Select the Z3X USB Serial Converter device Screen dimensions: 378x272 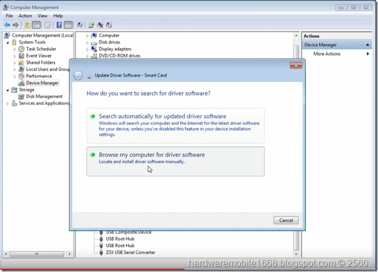[130, 252]
